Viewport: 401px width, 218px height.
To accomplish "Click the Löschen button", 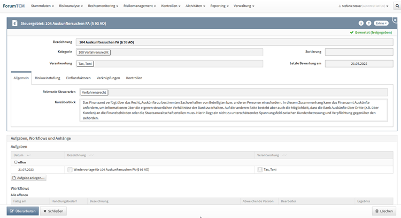I will coord(384,211).
